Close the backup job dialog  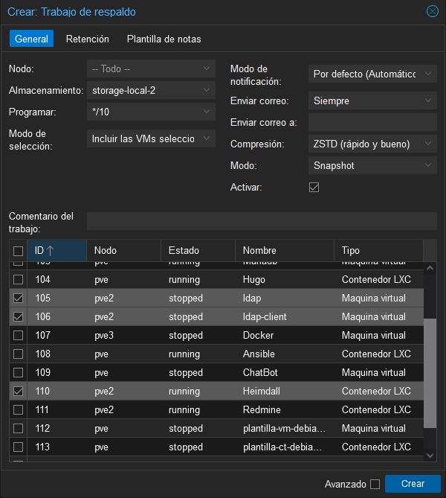[x=433, y=11]
